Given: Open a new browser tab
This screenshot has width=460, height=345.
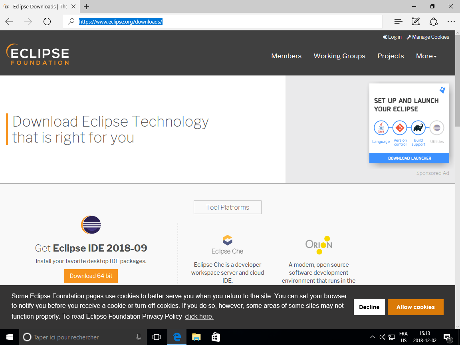Looking at the screenshot, I should 86,7.
